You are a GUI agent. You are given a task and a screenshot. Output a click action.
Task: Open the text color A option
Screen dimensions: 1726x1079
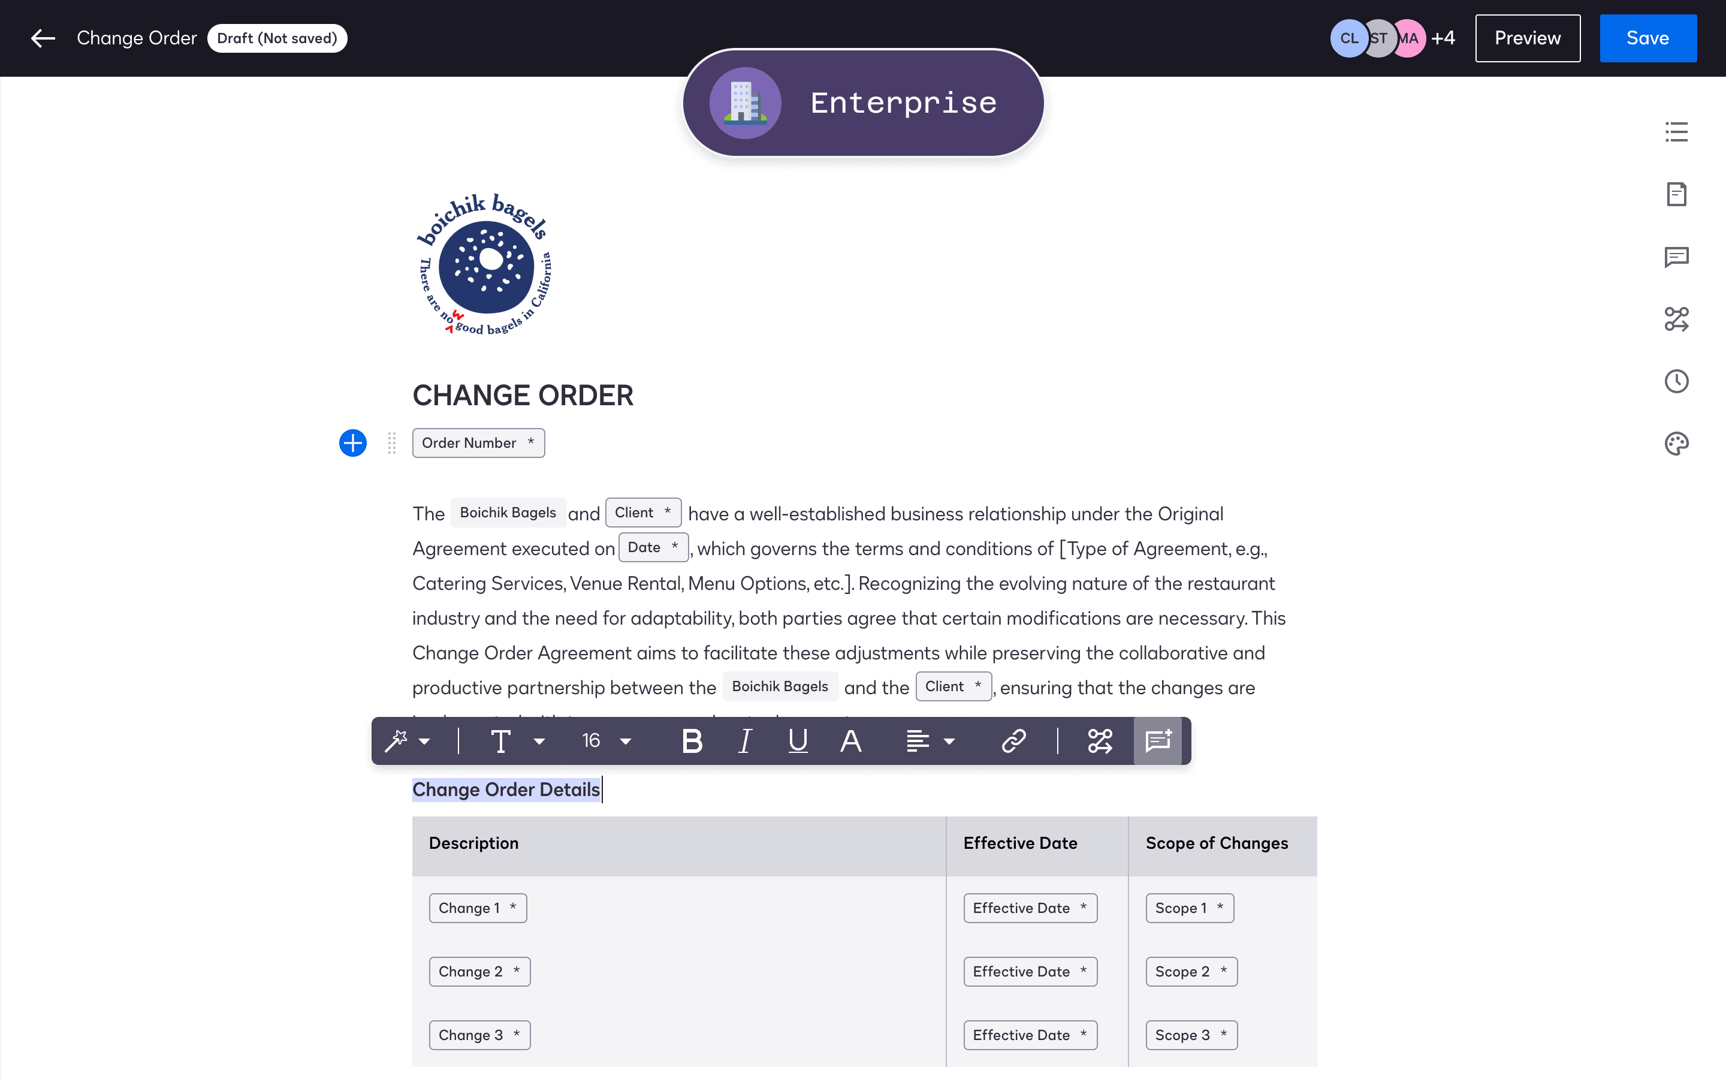click(850, 741)
